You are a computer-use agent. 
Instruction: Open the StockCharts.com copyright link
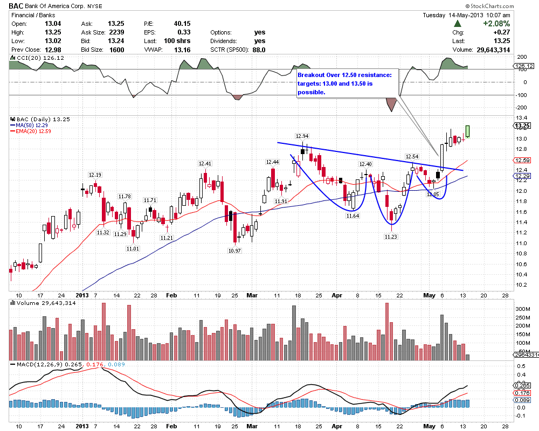490,6
